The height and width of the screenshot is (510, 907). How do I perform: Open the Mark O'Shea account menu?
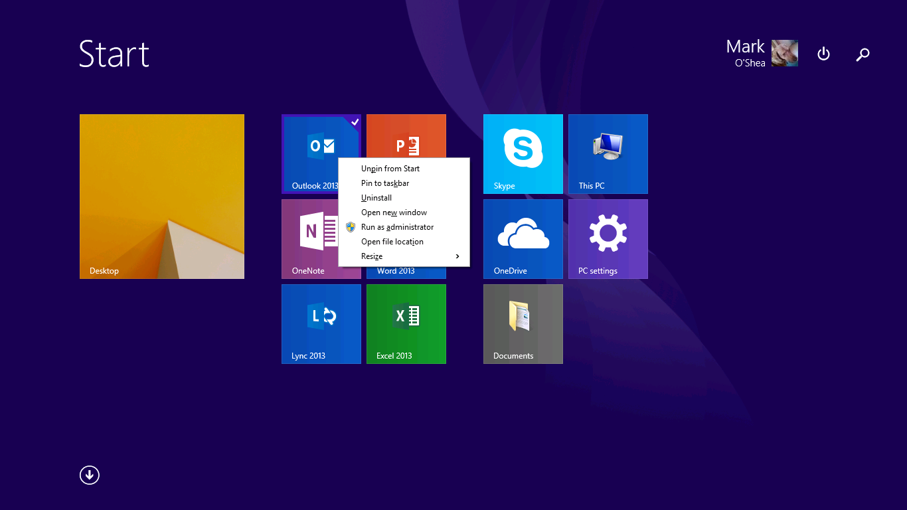point(761,53)
